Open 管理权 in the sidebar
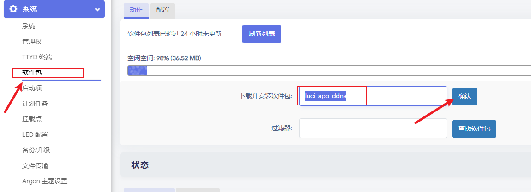The width and height of the screenshot is (531, 192). coord(32,41)
